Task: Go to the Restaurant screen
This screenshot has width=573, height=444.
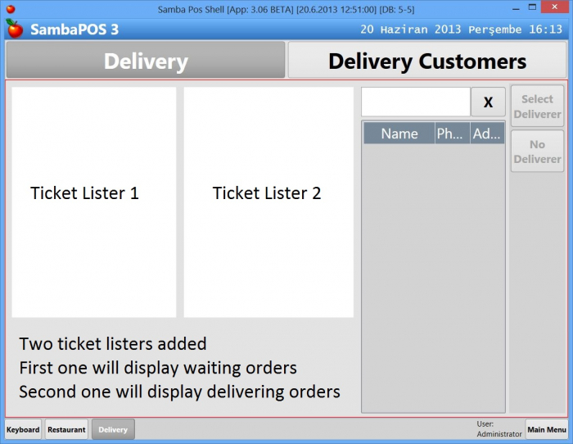Action: [66, 429]
